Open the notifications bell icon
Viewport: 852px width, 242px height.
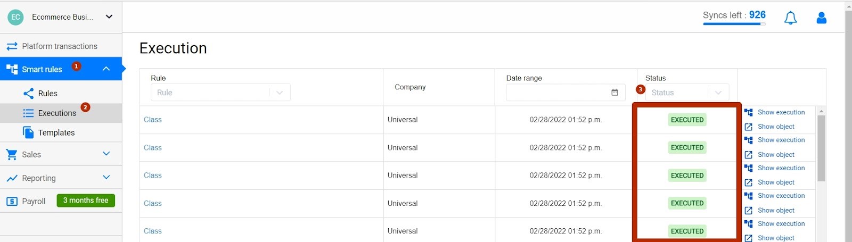click(x=790, y=18)
